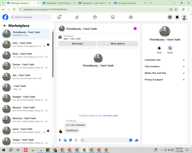Send a thumbs-up like
Screen dimensions: 192x153
click(137, 140)
